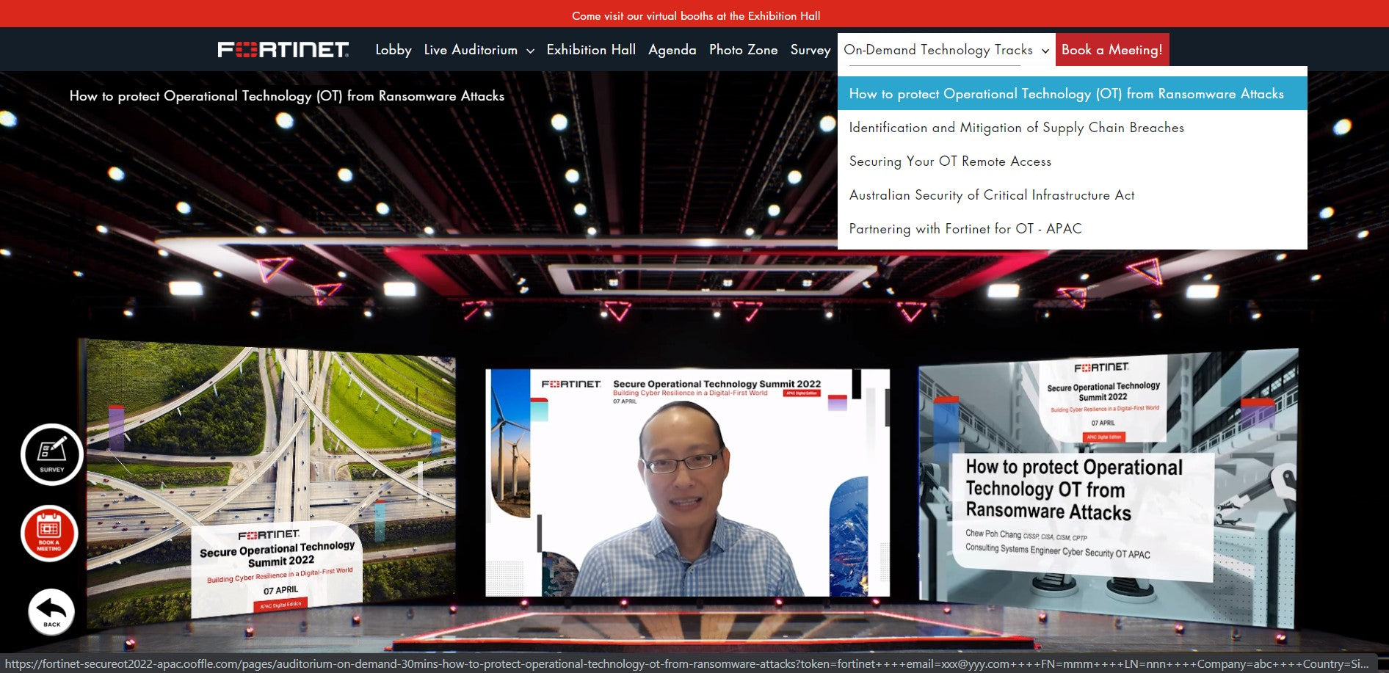The width and height of the screenshot is (1389, 673).
Task: Click the Exhibition Hall banner announcement
Action: (x=696, y=15)
